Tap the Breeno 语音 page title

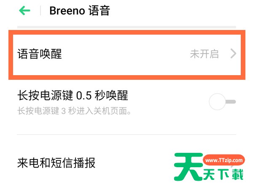coord(80,11)
